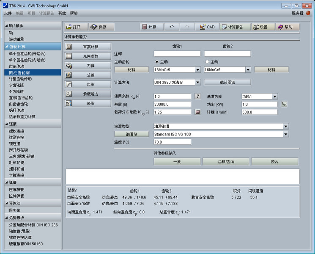Viewport: 315px width, 254px height.
Task: Open the CAD export button
Action: tap(207, 27)
